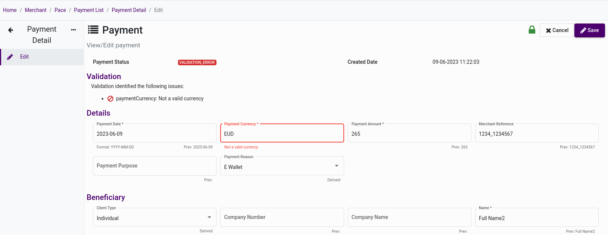Open the Client Type dropdown
The width and height of the screenshot is (608, 235).
[x=209, y=217]
